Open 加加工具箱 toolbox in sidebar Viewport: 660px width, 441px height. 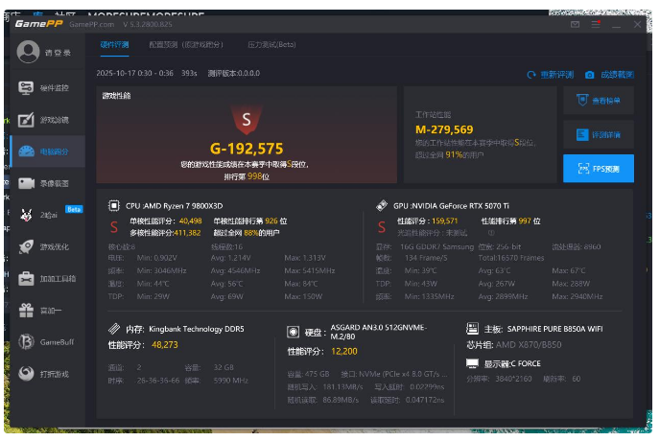[46, 278]
